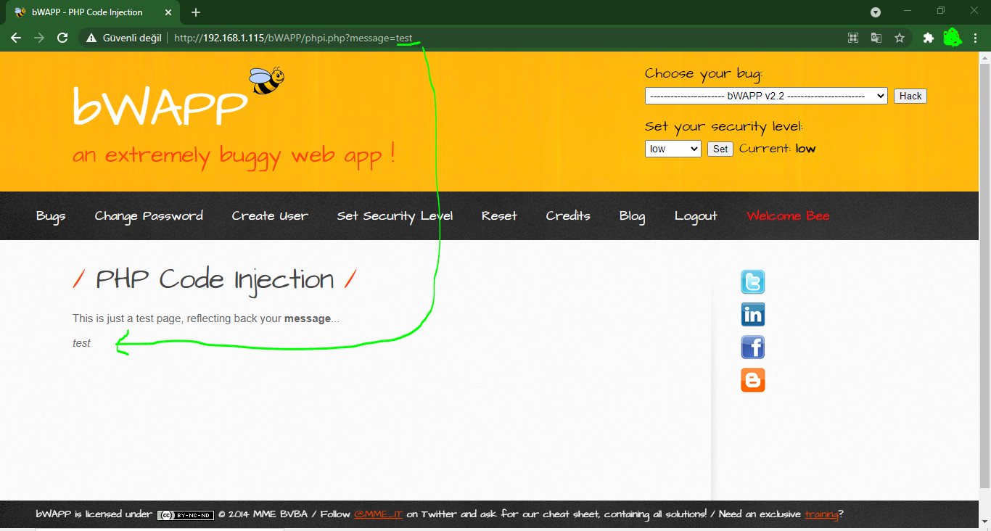
Task: Open the Twitter social icon
Action: click(752, 282)
